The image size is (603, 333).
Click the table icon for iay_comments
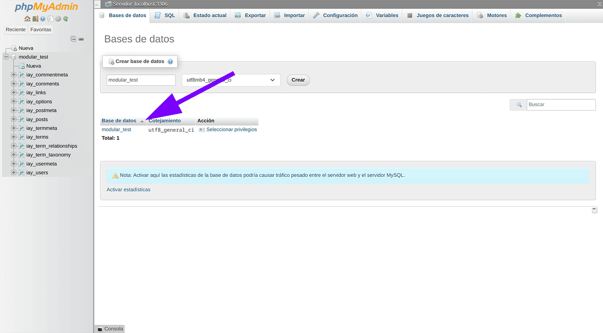[22, 84]
